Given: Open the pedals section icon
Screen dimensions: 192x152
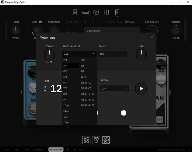Looking at the screenshot, I should pos(75,12).
